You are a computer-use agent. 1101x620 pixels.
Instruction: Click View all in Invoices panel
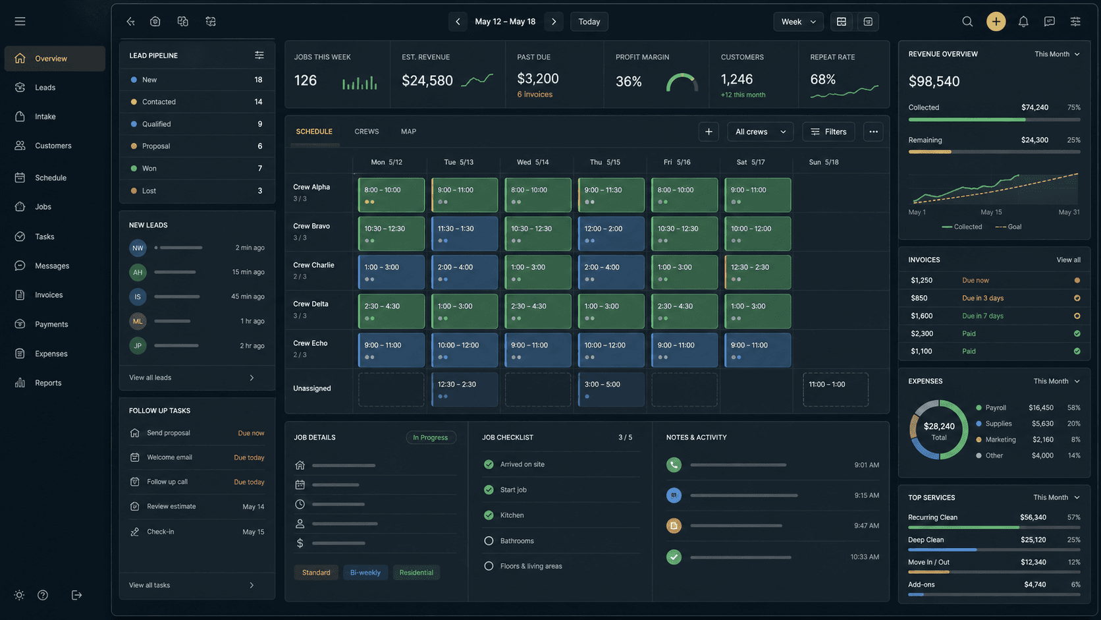click(1068, 260)
